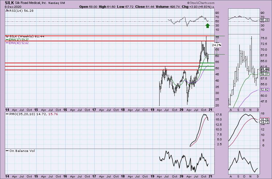Click the Volume 498.7K reading

pos(168,7)
